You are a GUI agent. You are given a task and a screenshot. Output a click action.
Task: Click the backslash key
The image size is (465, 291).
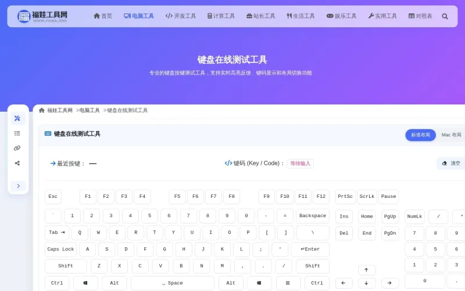coord(313,232)
